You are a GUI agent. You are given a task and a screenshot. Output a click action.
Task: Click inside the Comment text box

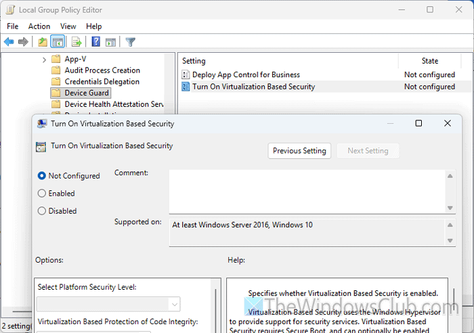pos(307,192)
